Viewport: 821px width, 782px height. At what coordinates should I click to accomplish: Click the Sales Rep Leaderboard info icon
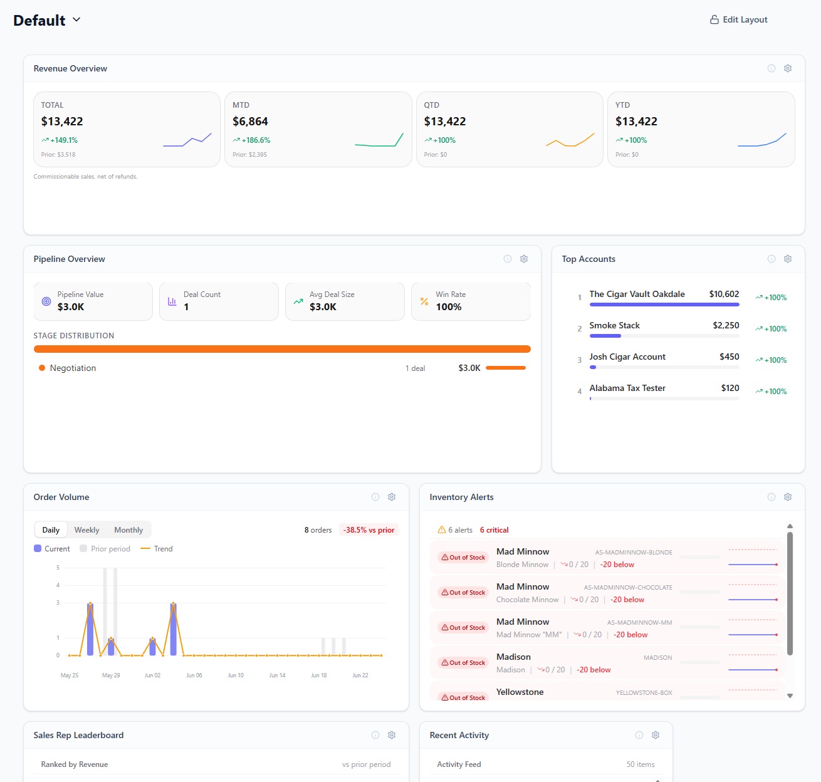tap(375, 735)
